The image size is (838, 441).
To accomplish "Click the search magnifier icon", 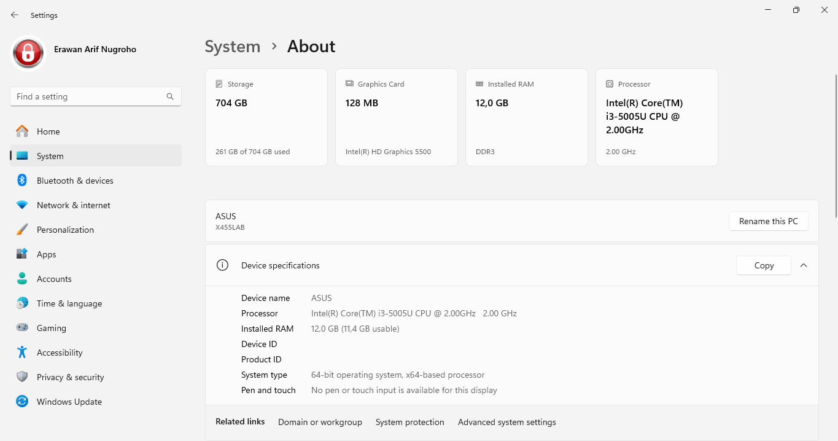I will tap(170, 96).
